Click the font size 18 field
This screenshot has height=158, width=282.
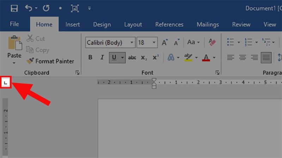pyautogui.click(x=144, y=42)
